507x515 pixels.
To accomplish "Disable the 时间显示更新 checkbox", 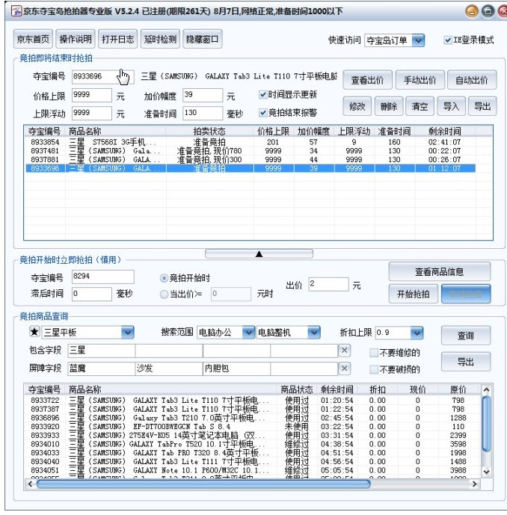I will click(263, 95).
